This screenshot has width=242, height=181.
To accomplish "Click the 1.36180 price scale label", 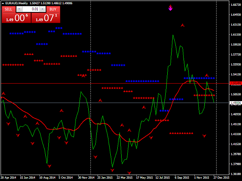I will pyautogui.click(x=236, y=174).
